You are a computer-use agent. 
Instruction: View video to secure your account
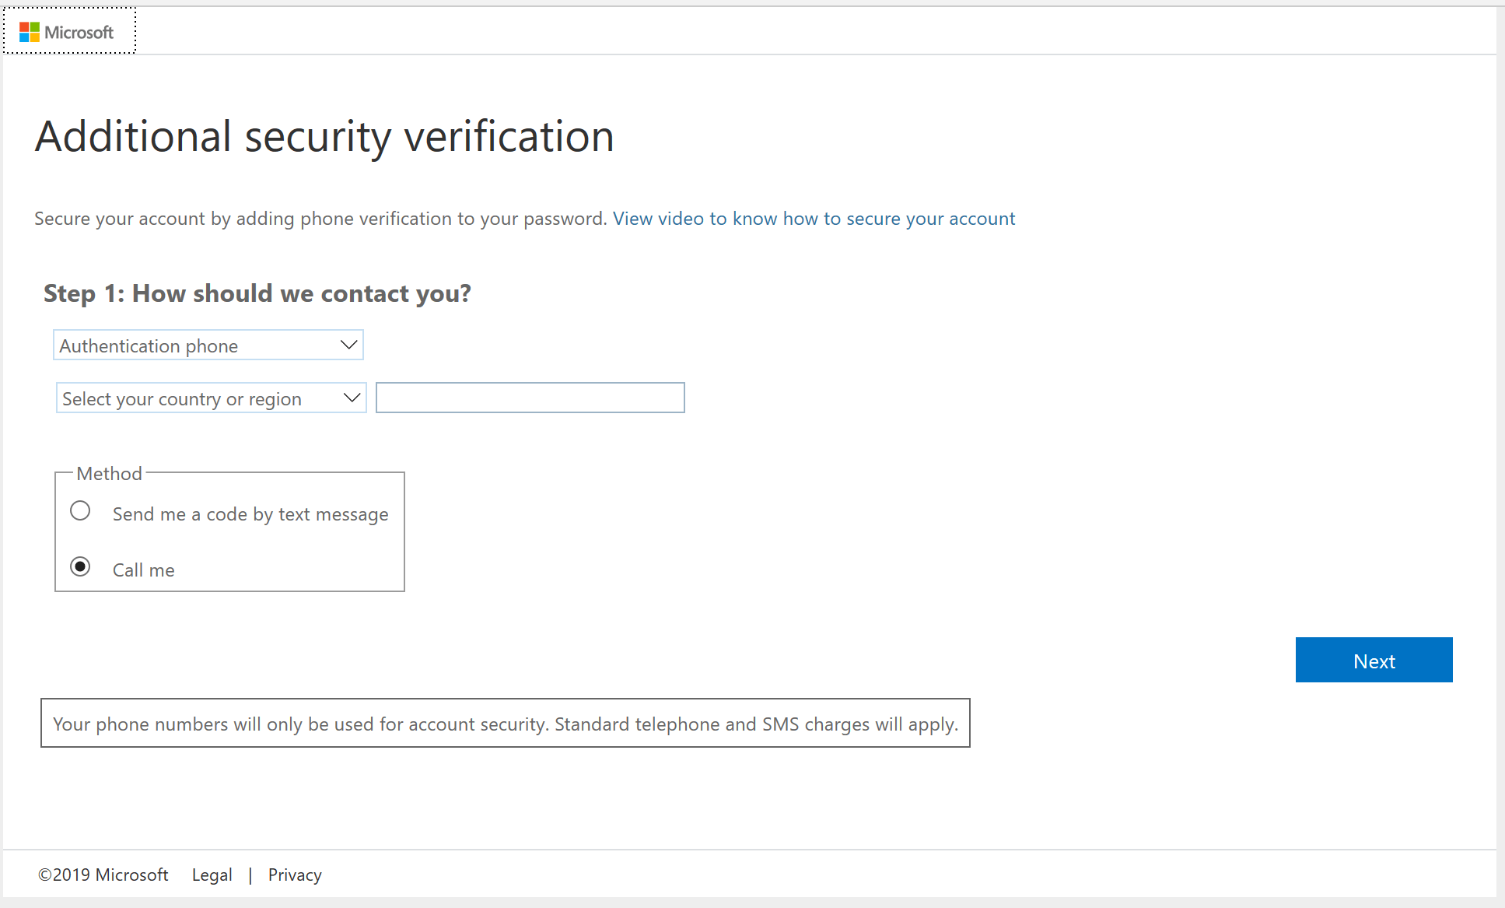(x=815, y=219)
